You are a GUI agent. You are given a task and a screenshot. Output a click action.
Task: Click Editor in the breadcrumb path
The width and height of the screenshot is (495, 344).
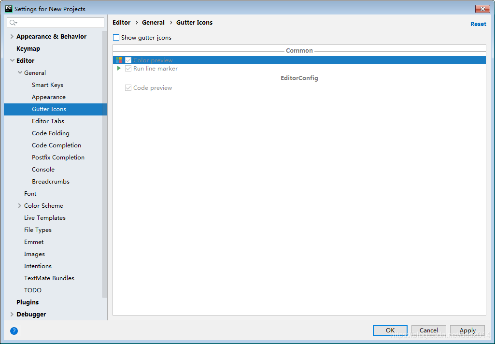pyautogui.click(x=122, y=22)
